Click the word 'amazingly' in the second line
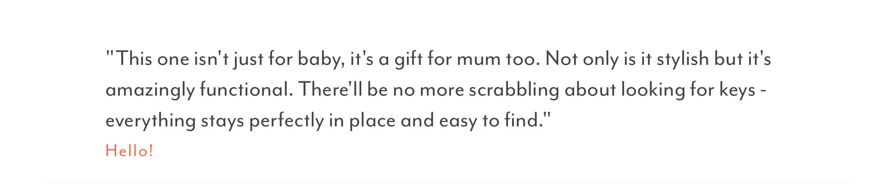Viewport: 895px width, 196px height. point(150,90)
